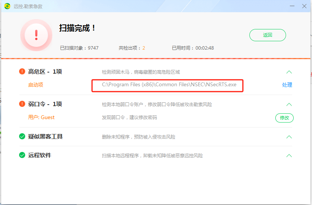
Task: Toggle the 疑似黑客工具 section chevron
Action: point(289,137)
